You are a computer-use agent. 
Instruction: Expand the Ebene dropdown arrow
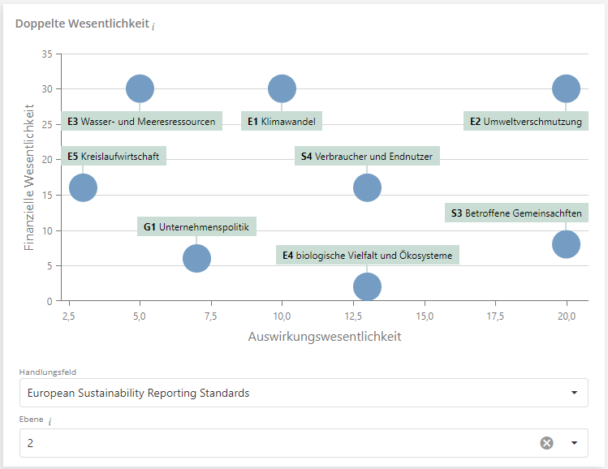(x=574, y=443)
